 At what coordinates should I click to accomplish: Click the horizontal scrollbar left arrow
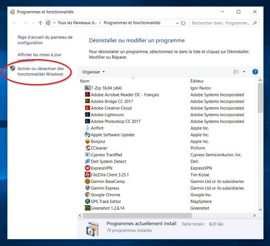tap(80, 215)
